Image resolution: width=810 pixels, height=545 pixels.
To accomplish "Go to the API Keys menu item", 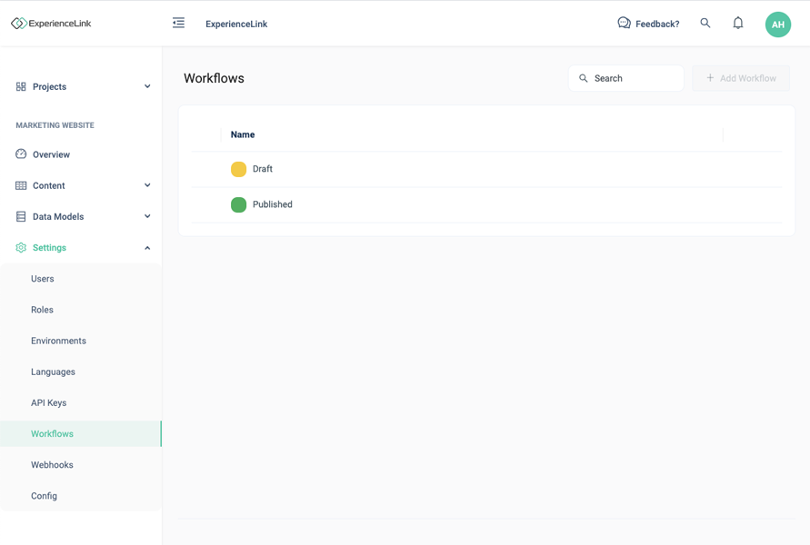I will click(x=49, y=403).
